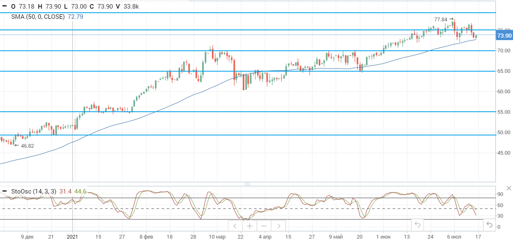The height and width of the screenshot is (241, 513).
Task: Select the SMA value 72.79 in the legend
Action: pos(76,17)
